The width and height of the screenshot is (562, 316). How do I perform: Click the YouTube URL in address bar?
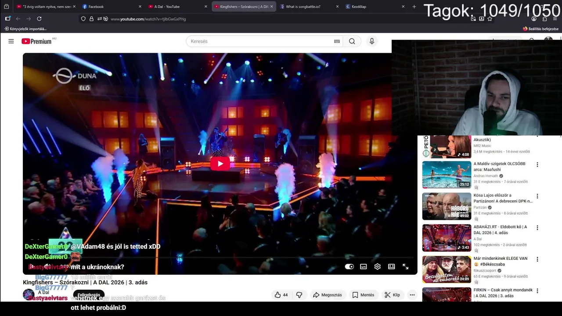tap(148, 19)
